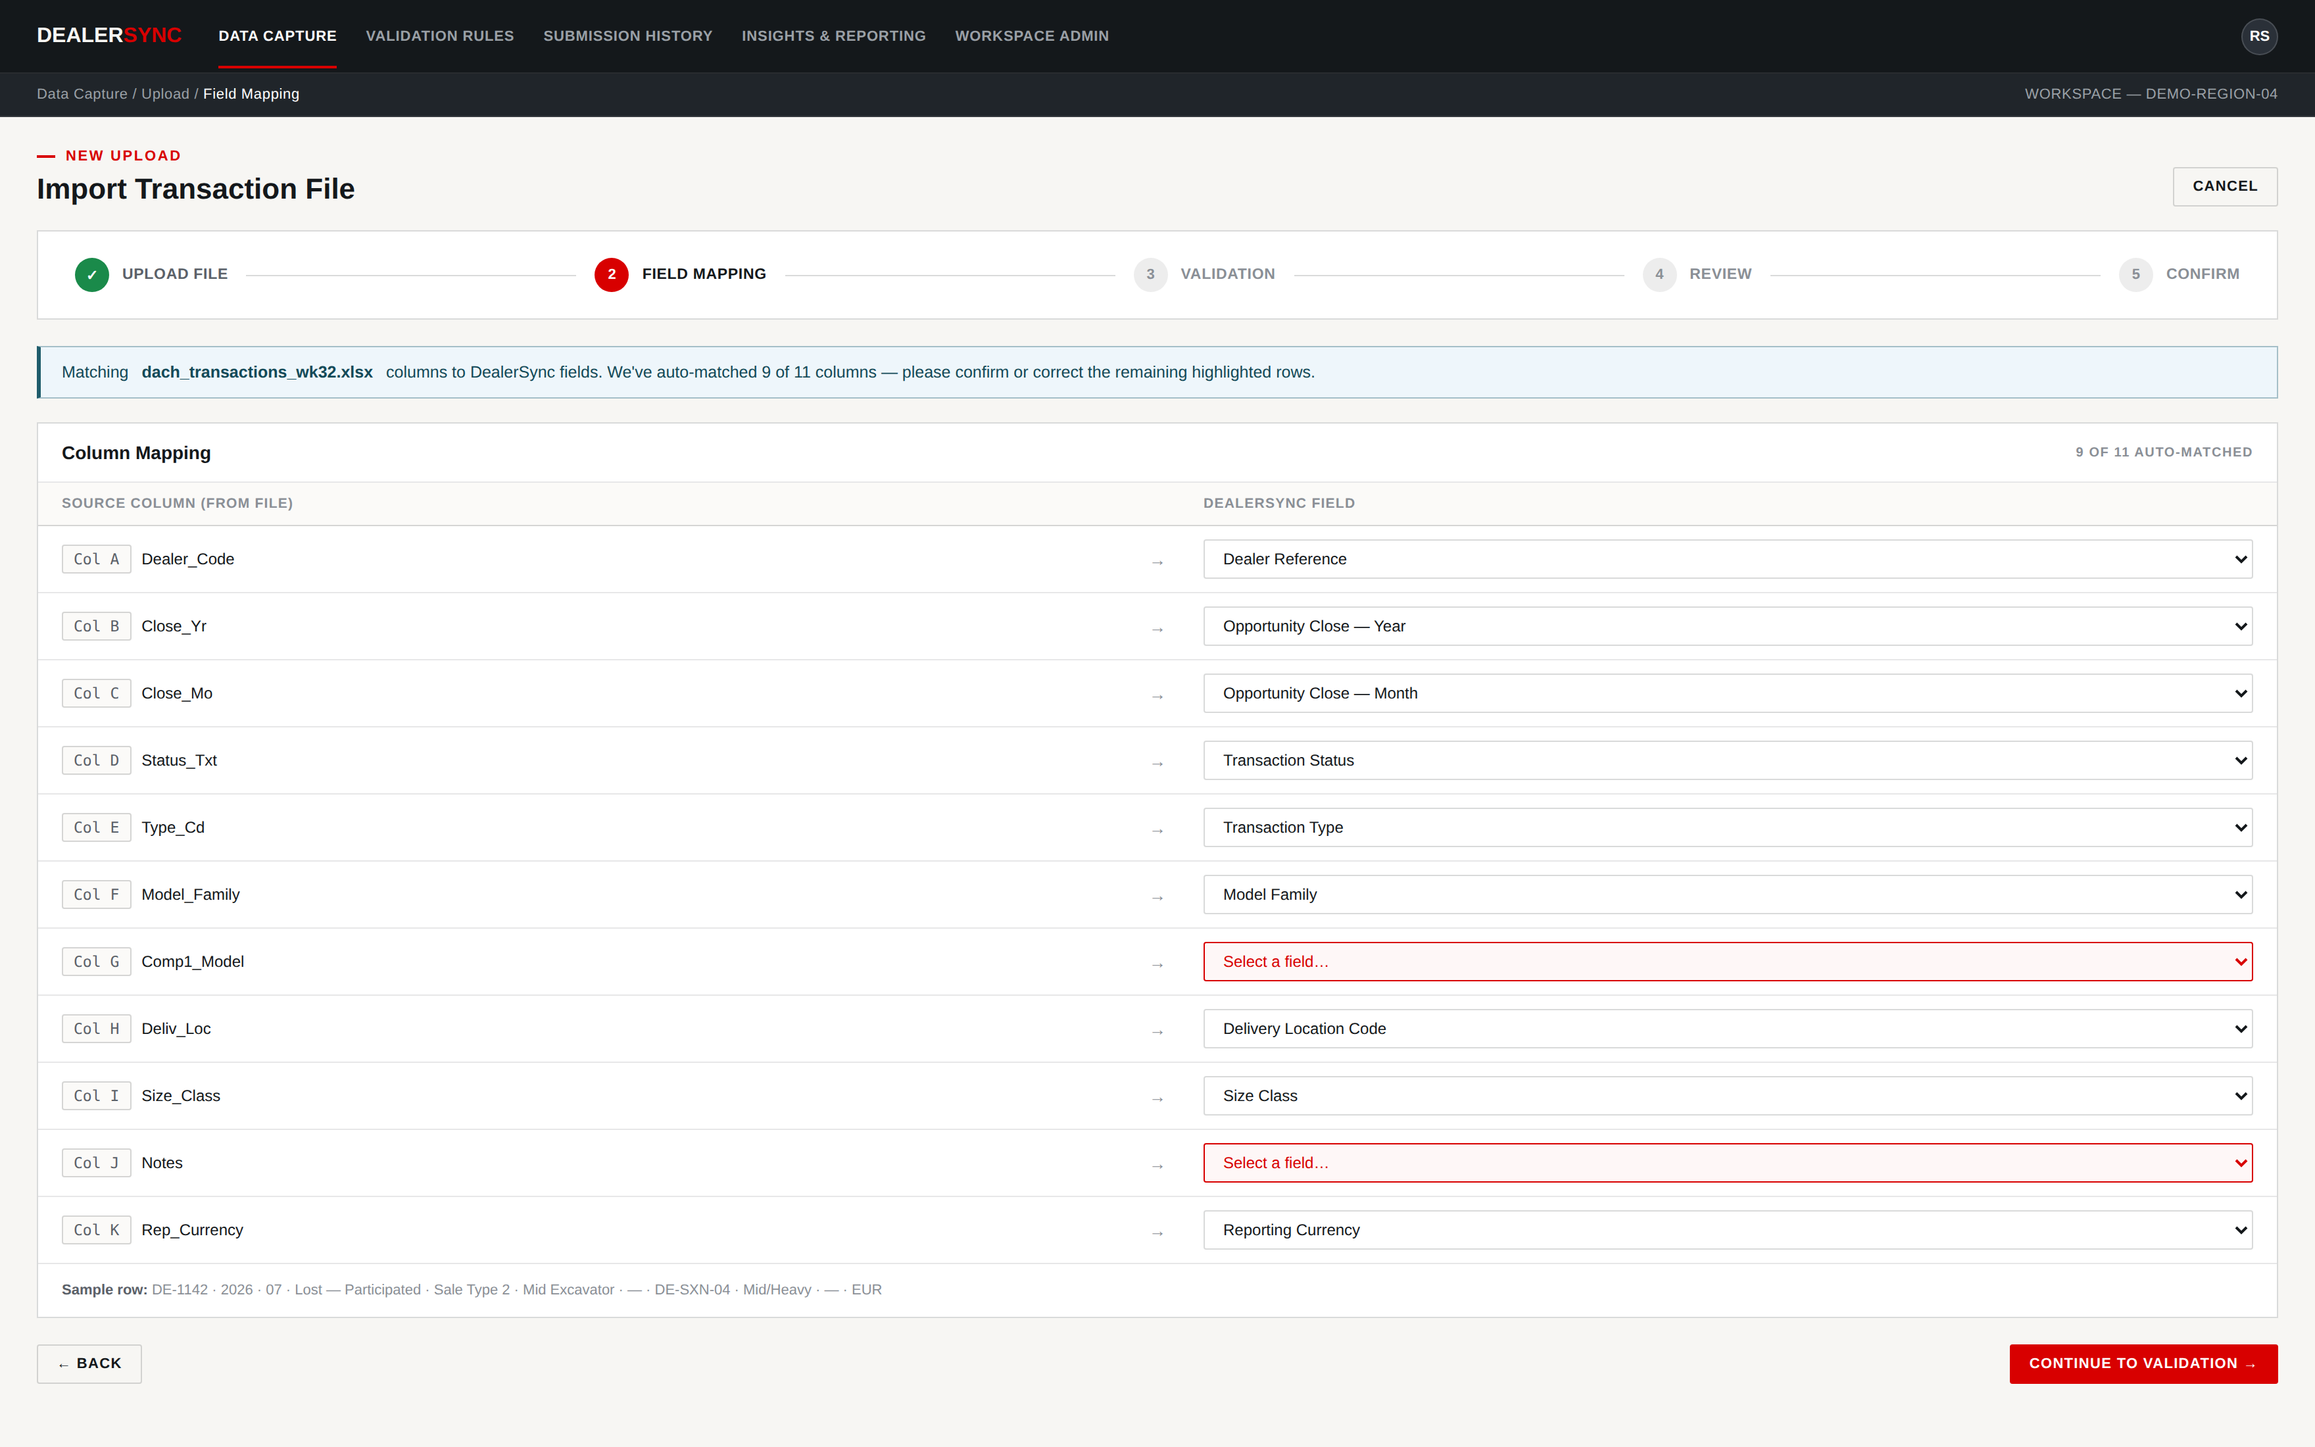Click the WORKSPACE — DEMO-REGION-04 label
The width and height of the screenshot is (2315, 1447).
coord(2151,94)
